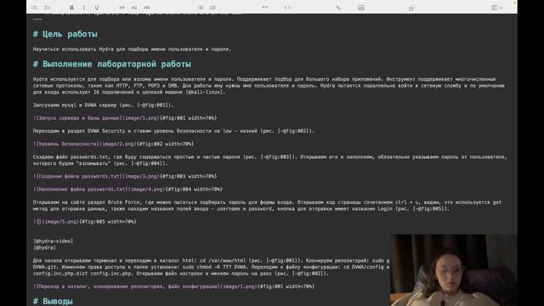Apply H2 heading style
This screenshot has height=306, width=544.
coord(134,8)
